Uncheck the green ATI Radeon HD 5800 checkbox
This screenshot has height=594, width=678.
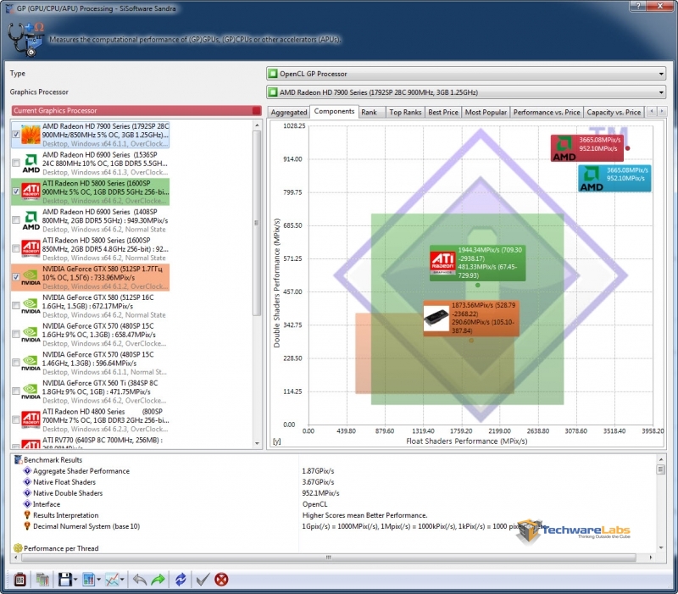tap(16, 192)
